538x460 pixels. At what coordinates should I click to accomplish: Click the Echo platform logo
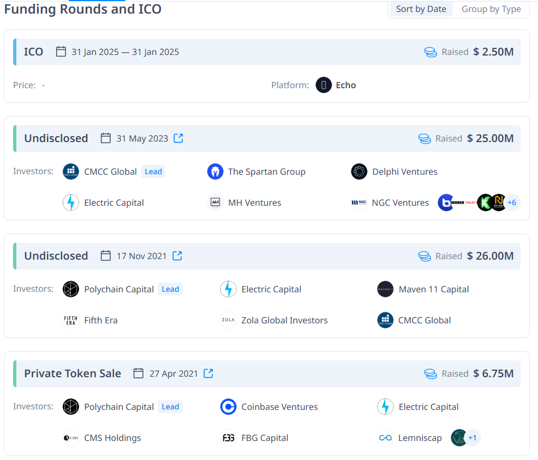(x=324, y=85)
